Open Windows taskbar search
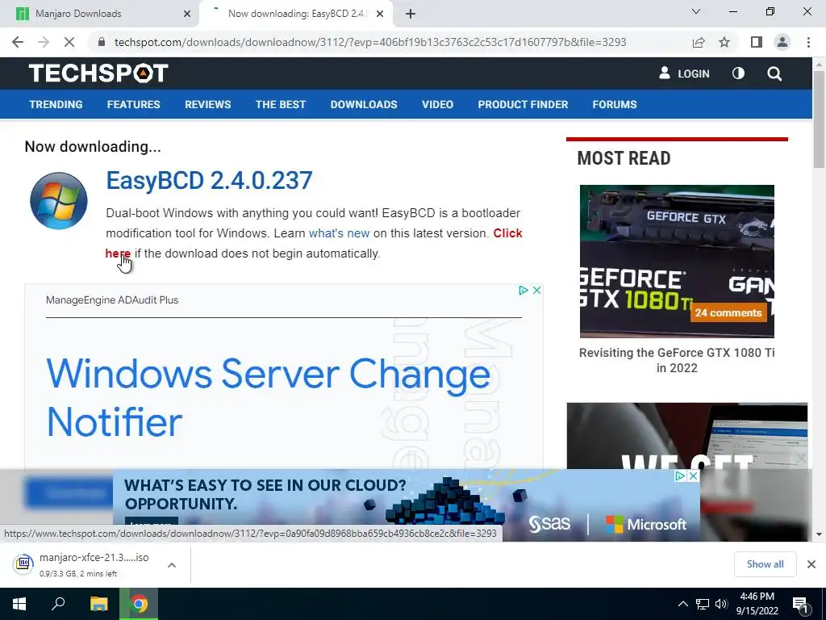The image size is (826, 620). click(x=58, y=604)
